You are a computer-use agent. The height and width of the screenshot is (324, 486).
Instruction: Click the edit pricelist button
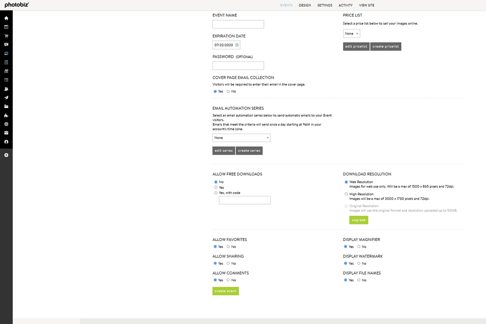356,46
